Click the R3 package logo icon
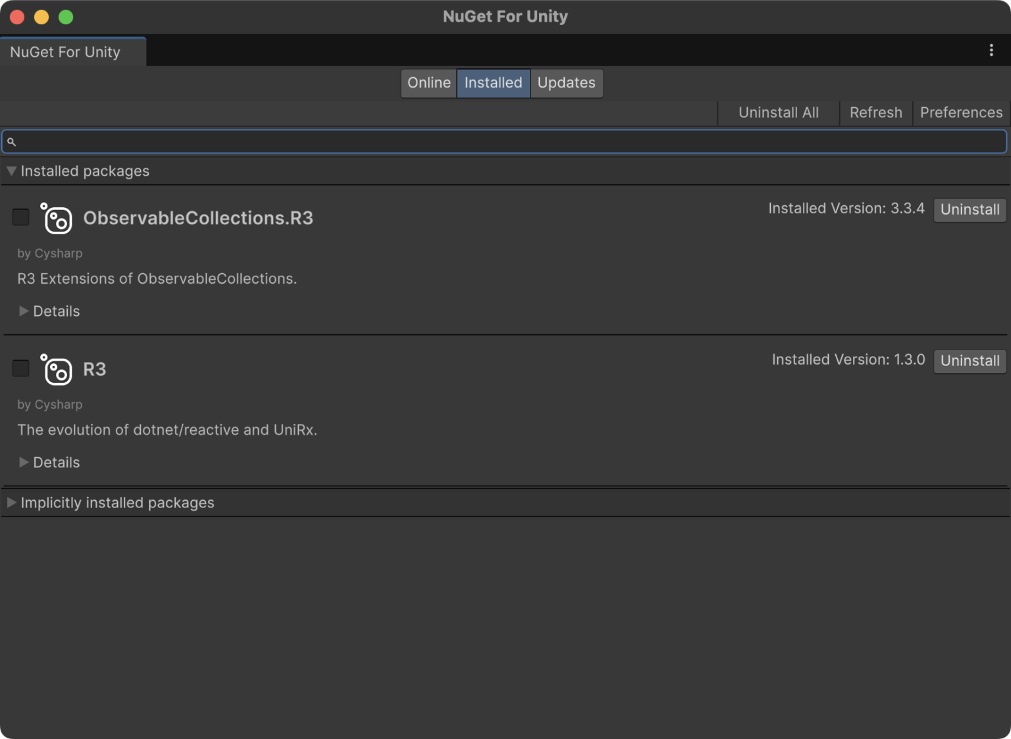The height and width of the screenshot is (739, 1011). pos(57,370)
